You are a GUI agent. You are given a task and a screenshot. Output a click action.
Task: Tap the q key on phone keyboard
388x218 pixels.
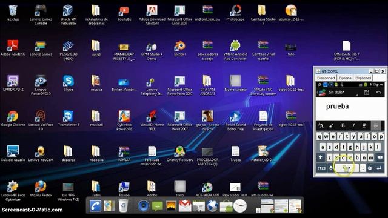(319, 136)
